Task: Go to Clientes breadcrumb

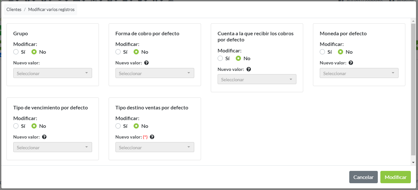Action: (14, 10)
